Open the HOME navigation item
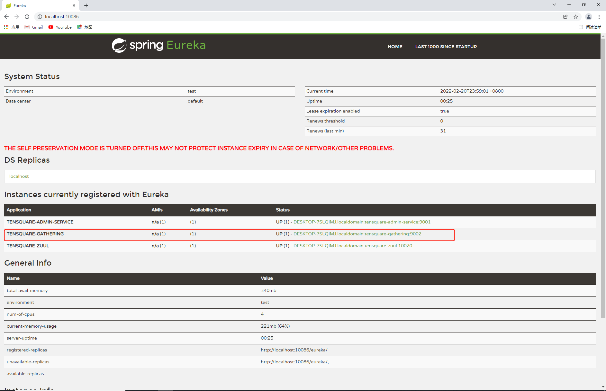Viewport: 606px width, 391px height. click(x=395, y=47)
